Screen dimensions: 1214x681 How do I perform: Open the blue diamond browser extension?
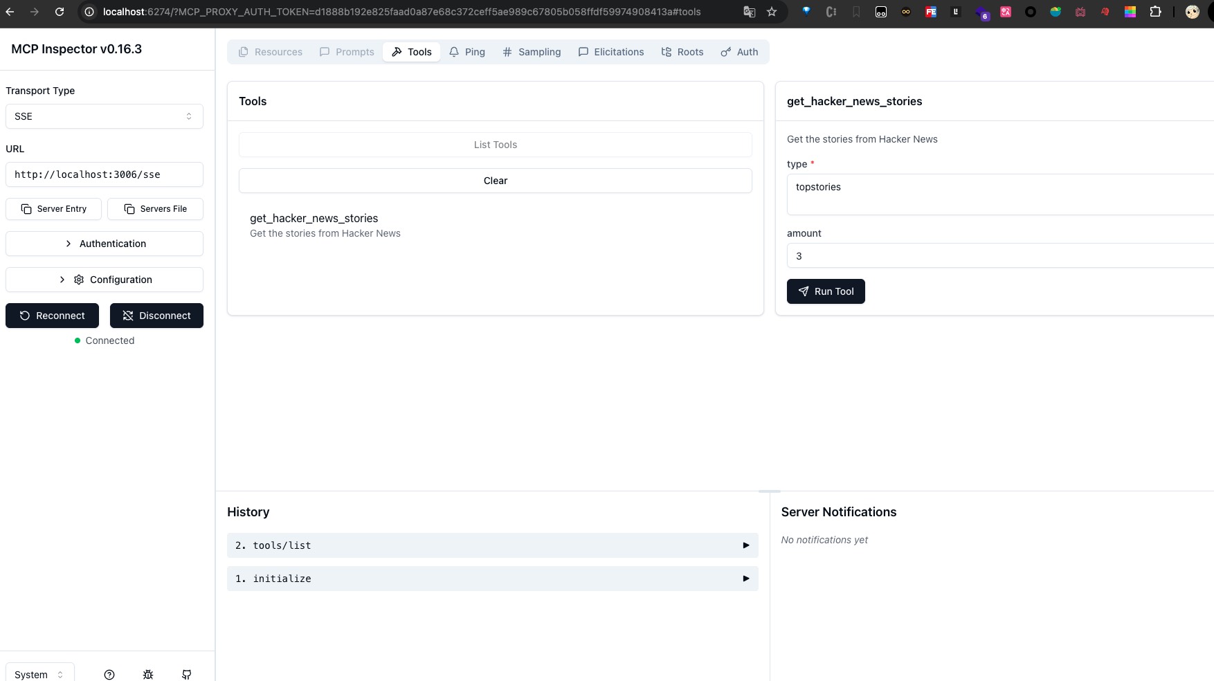806,12
